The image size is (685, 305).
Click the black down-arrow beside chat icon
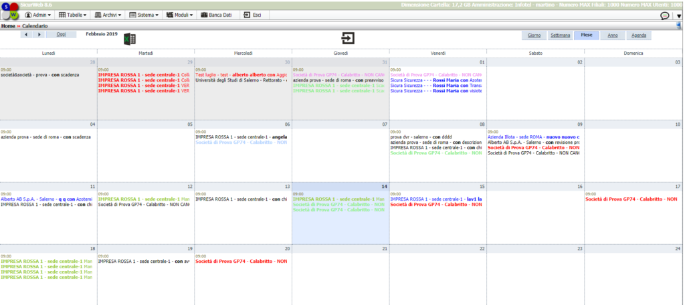click(679, 16)
